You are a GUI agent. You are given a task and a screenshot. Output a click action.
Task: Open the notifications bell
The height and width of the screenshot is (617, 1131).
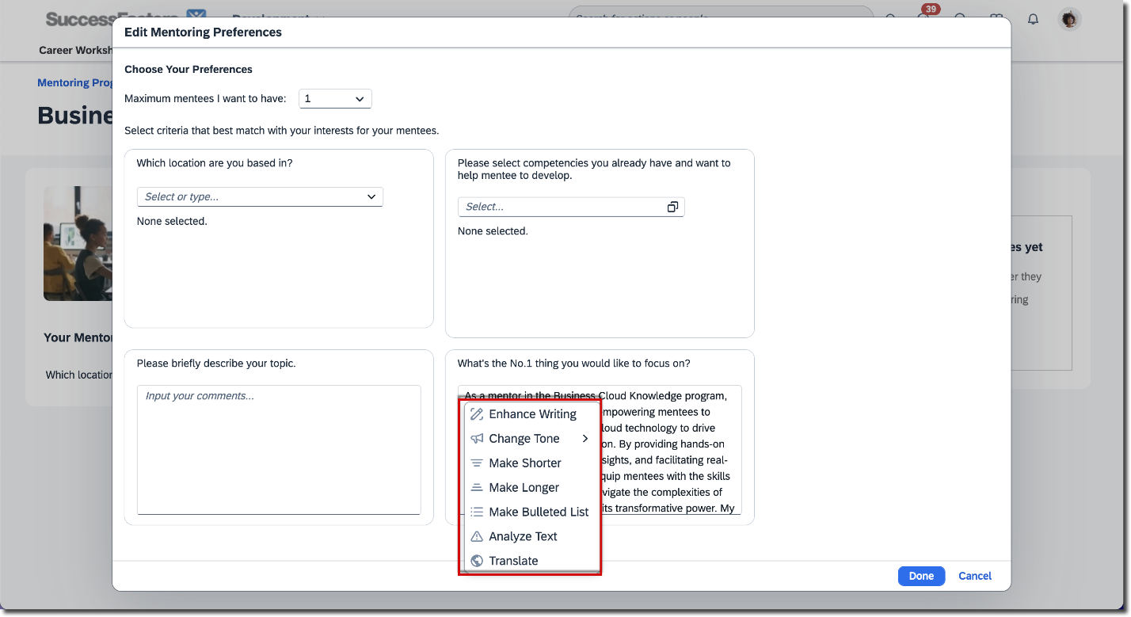click(1033, 19)
